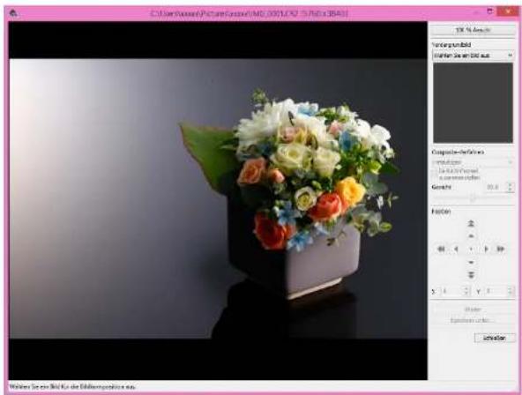This screenshot has height=395, width=522.
Task: Click the Schließen button
Action: coord(495,338)
